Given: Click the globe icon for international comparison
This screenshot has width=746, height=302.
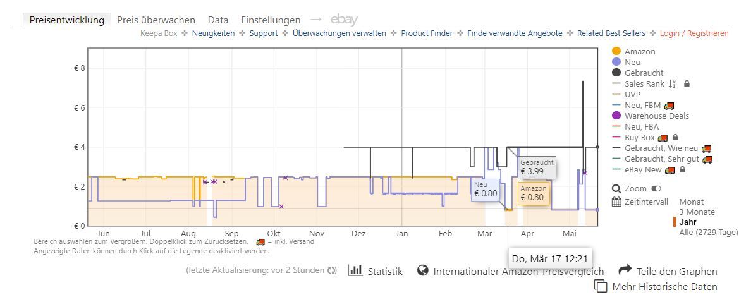Looking at the screenshot, I should [x=422, y=270].
